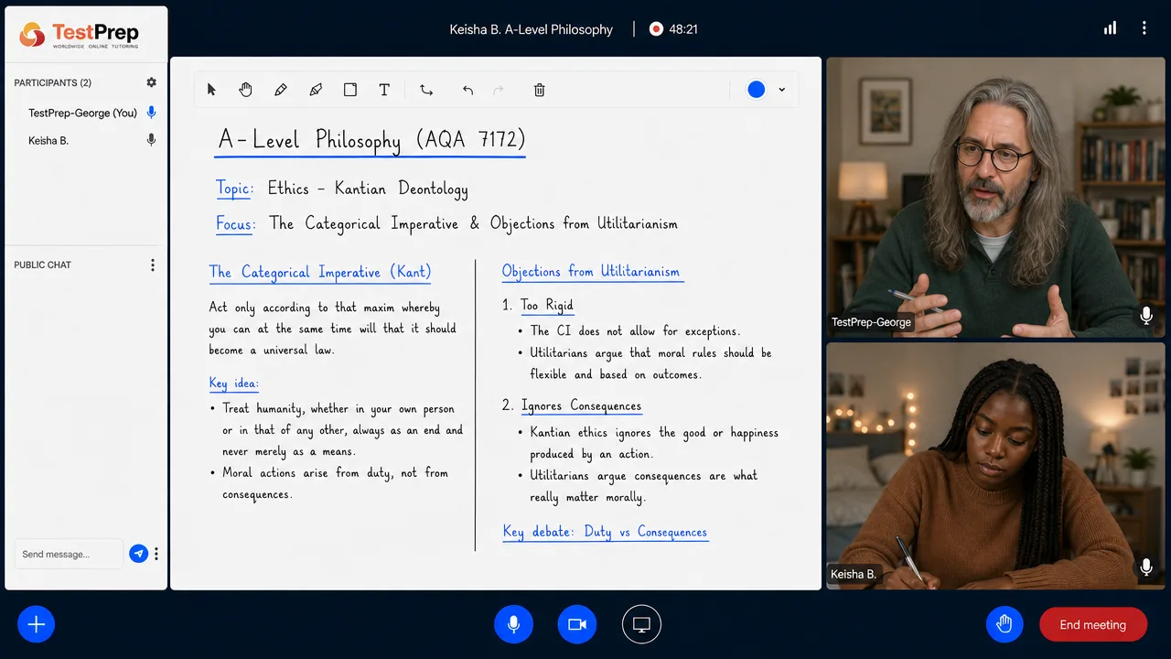The width and height of the screenshot is (1171, 659).
Task: Open the meeting more-options menu
Action: pyautogui.click(x=1144, y=28)
